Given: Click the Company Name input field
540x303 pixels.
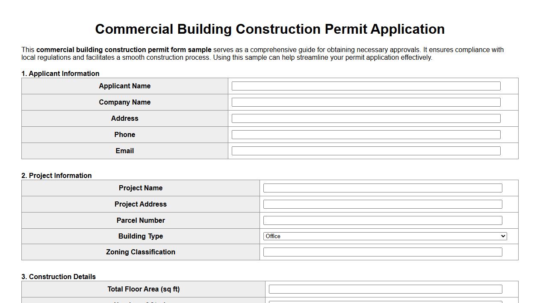Looking at the screenshot, I should [x=366, y=102].
